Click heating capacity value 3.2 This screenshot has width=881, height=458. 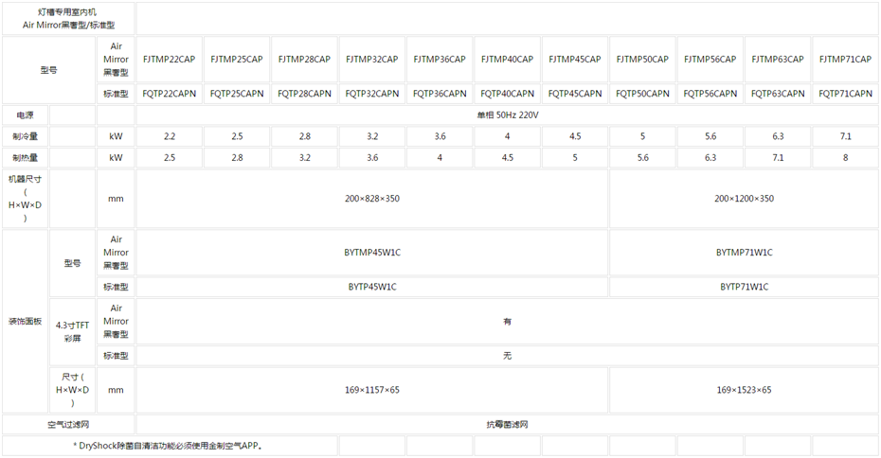click(x=304, y=158)
